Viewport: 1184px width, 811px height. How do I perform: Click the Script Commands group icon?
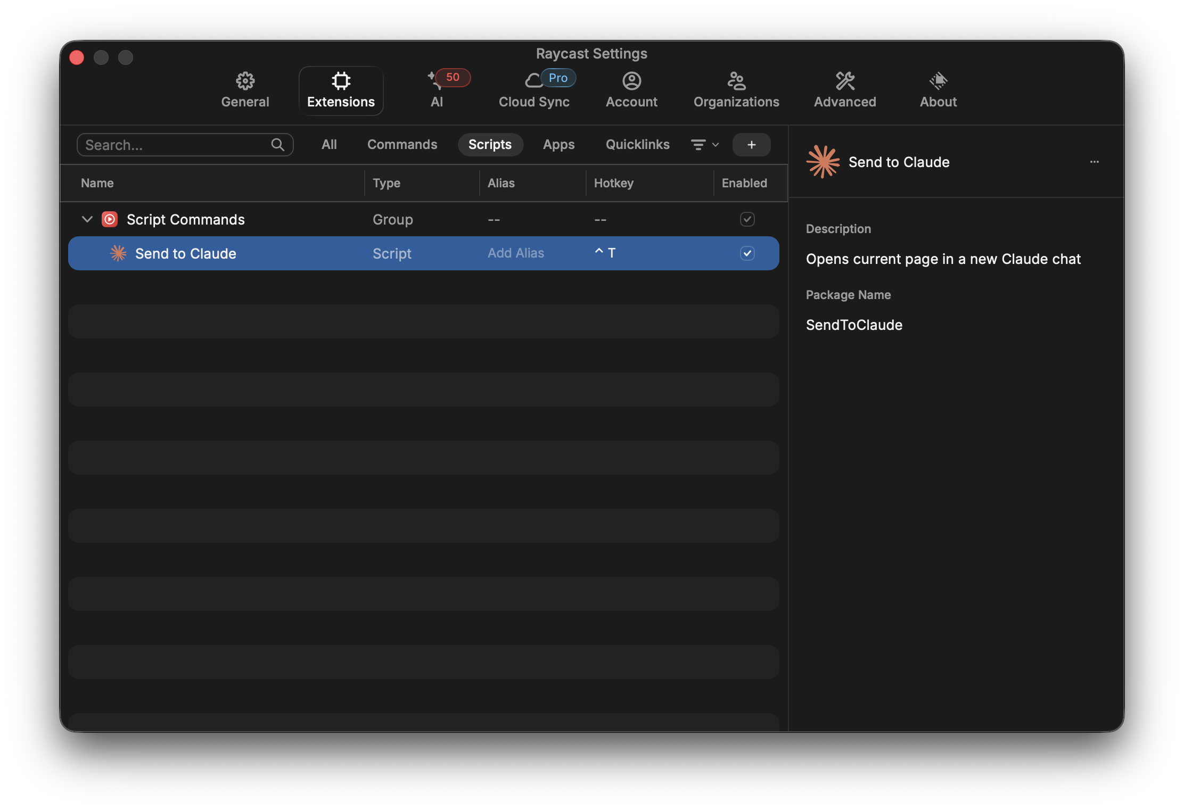pyautogui.click(x=109, y=219)
